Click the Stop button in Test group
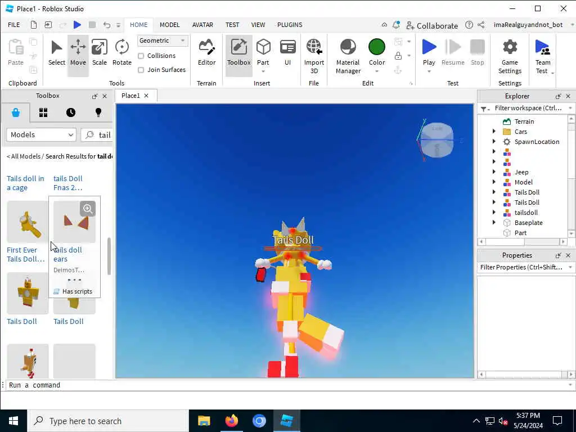 point(477,53)
